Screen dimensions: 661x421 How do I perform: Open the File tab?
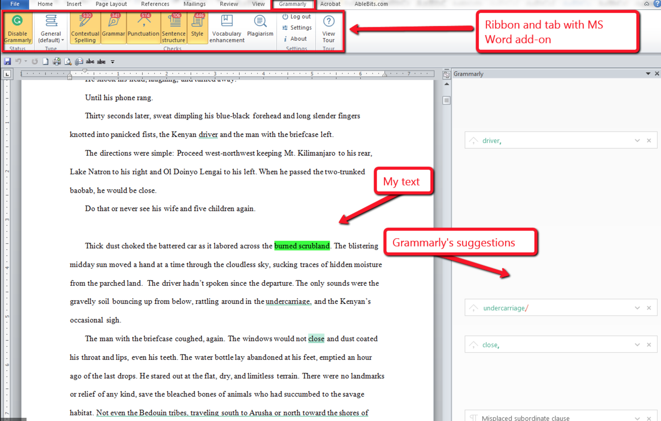point(14,4)
